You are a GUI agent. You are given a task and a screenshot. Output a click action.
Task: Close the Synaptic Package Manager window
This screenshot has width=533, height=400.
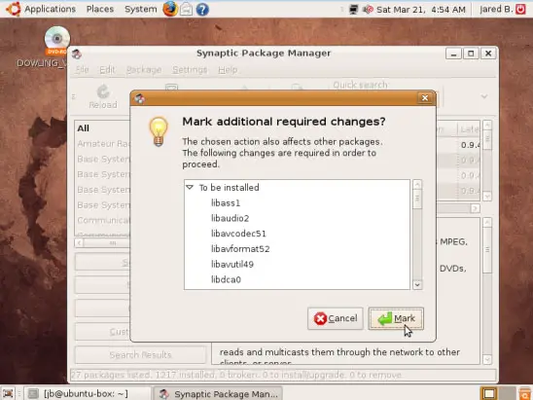click(488, 54)
